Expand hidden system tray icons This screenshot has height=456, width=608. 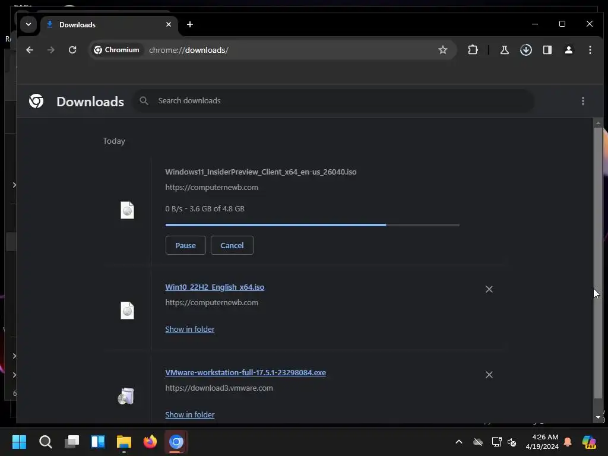point(459,442)
